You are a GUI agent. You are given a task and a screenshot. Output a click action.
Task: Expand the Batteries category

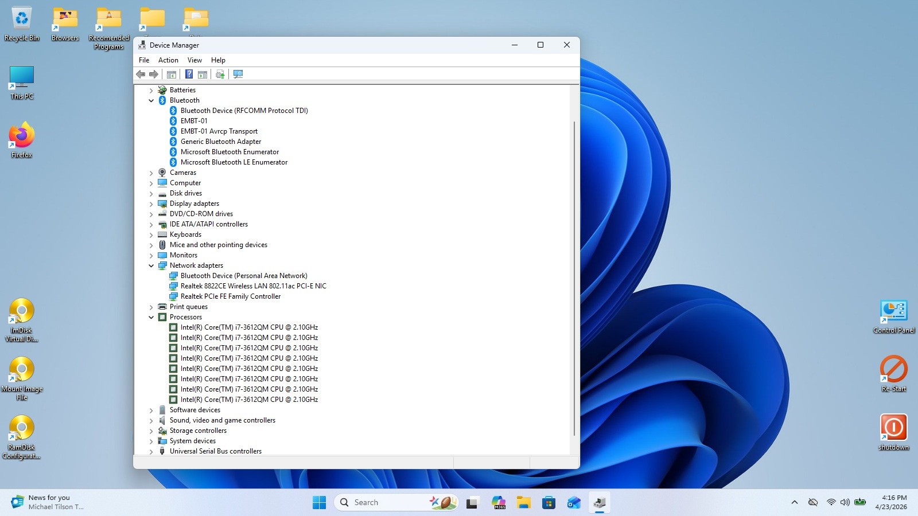point(151,91)
